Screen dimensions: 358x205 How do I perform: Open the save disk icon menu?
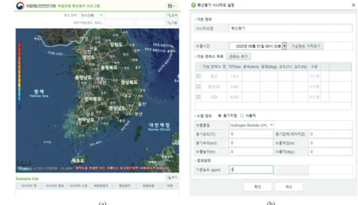point(171,6)
